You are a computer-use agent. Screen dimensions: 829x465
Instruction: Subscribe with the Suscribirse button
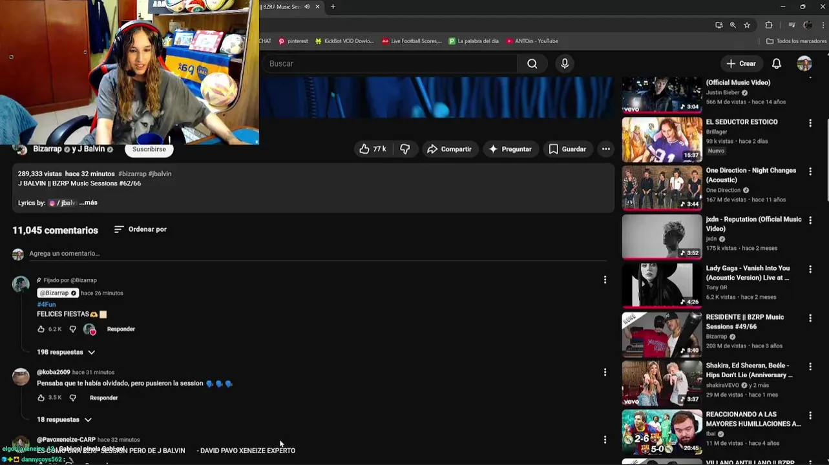[149, 149]
